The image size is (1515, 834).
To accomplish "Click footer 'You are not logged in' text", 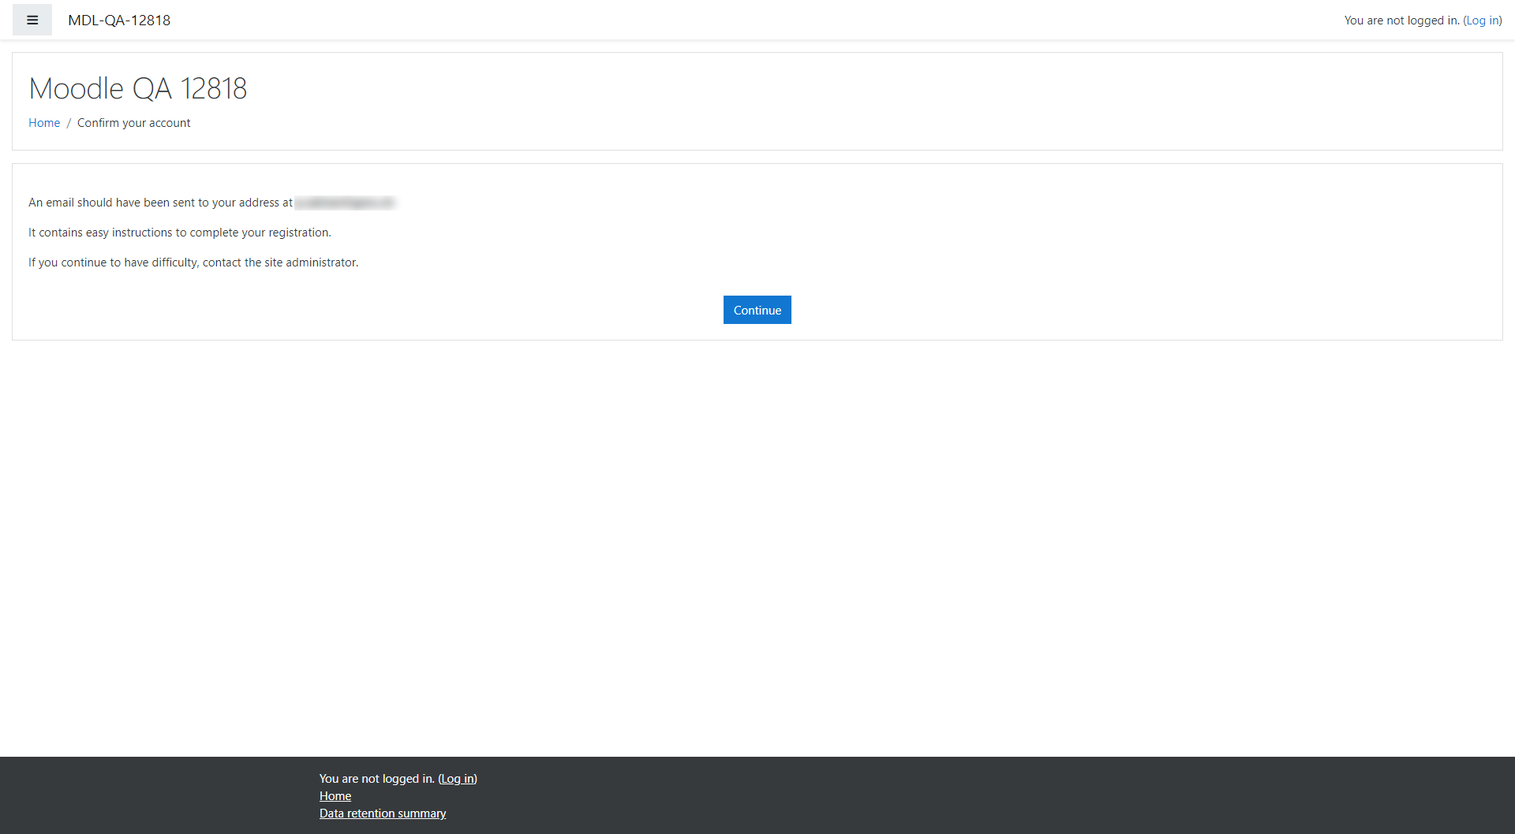I will (x=377, y=779).
